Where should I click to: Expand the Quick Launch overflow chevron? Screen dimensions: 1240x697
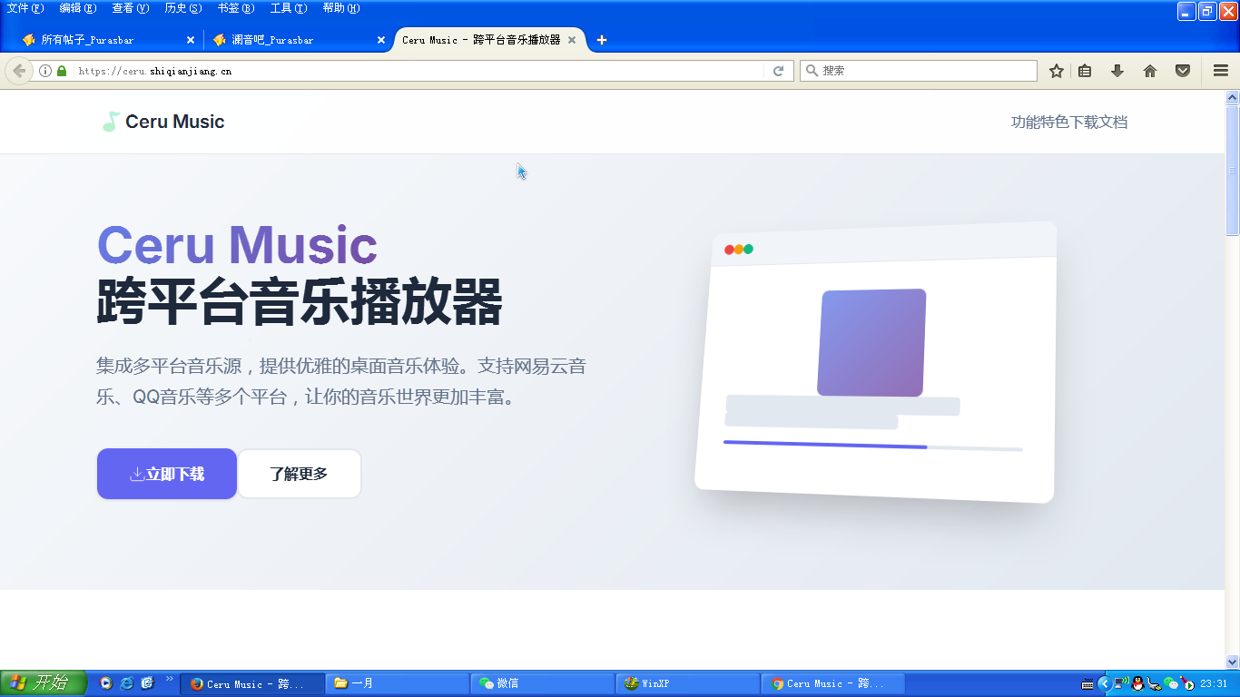pos(169,679)
